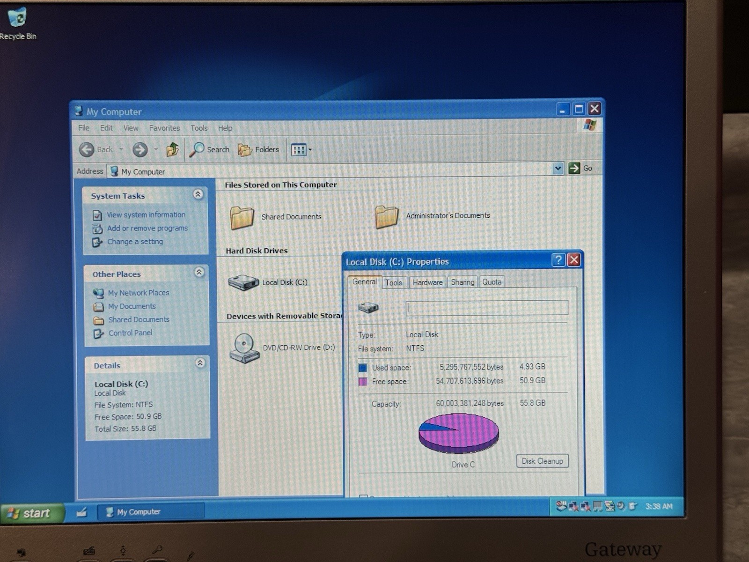Click My Network Places icon
Image resolution: width=749 pixels, height=562 pixels.
[x=98, y=293]
